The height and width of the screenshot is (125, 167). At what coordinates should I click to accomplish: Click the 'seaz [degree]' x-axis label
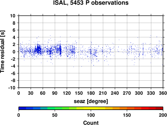tap(91, 101)
